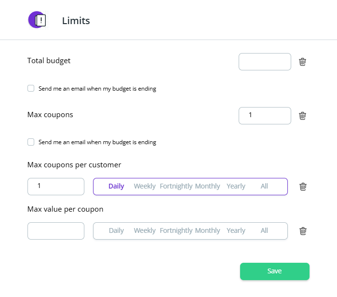Remove the Max coupons per customer limit
The image size is (337, 297).
click(303, 187)
